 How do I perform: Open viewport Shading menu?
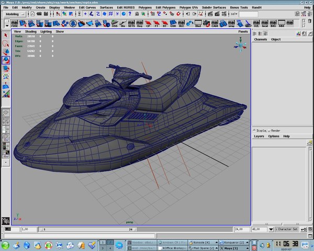(x=31, y=31)
